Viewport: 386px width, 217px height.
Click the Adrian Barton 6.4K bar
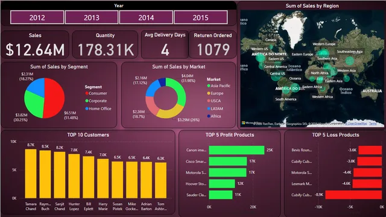pos(146,180)
